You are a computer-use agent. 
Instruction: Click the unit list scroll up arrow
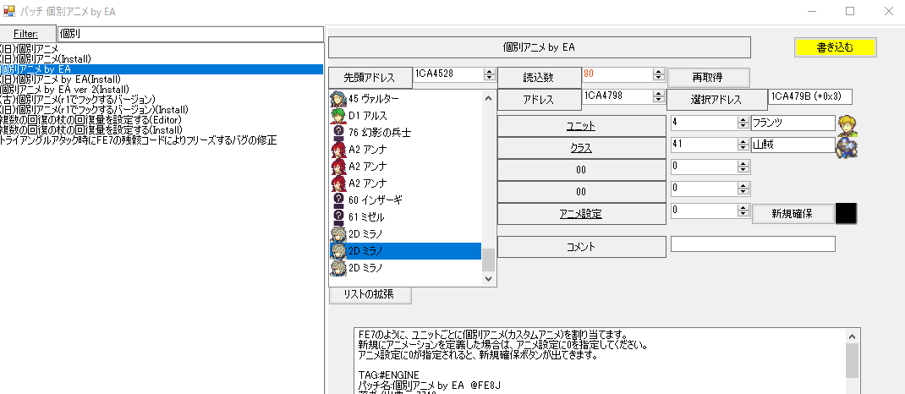coord(488,98)
